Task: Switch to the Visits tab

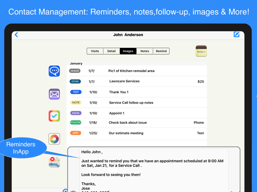Action: [x=95, y=51]
